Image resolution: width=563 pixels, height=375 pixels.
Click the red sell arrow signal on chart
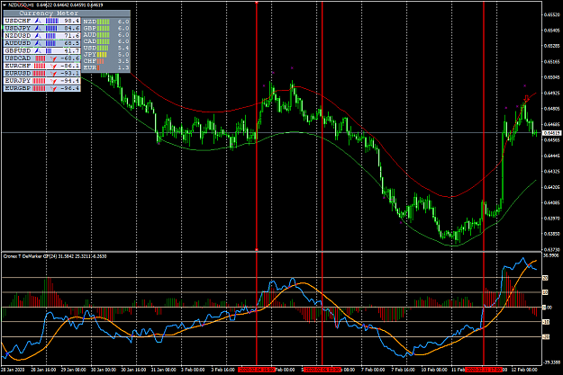tap(527, 98)
